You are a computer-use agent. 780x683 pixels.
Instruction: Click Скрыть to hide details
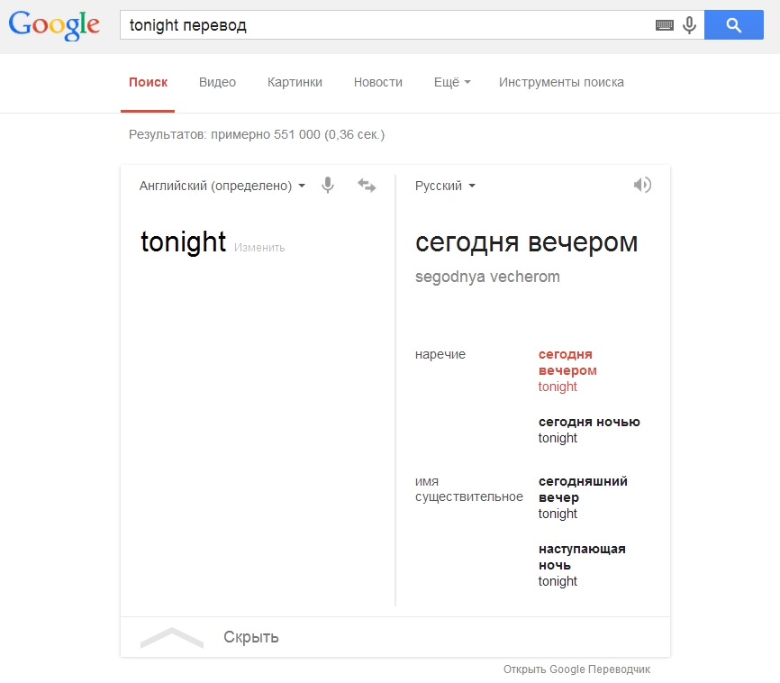click(251, 637)
